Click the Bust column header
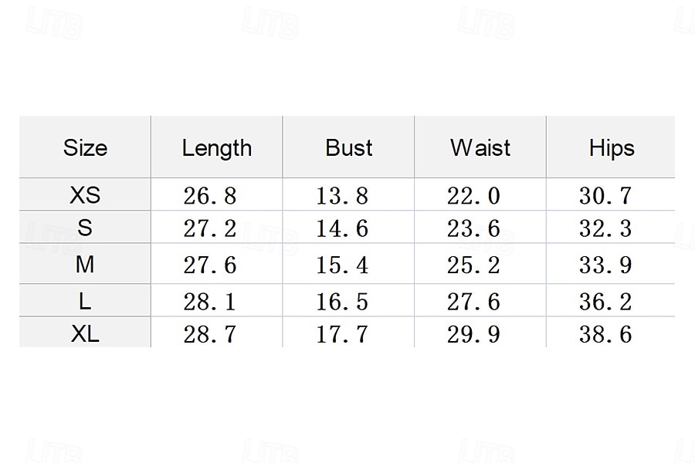Image resolution: width=695 pixels, height=463 pixels. [x=349, y=147]
